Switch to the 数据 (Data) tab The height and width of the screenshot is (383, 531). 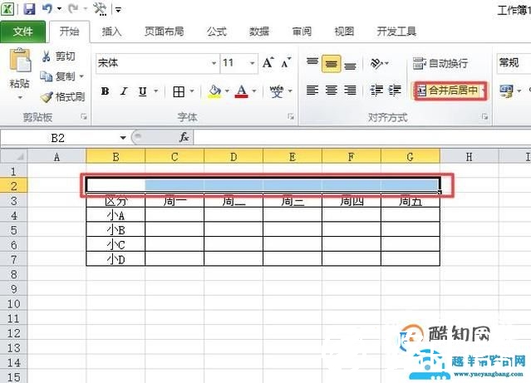[259, 32]
